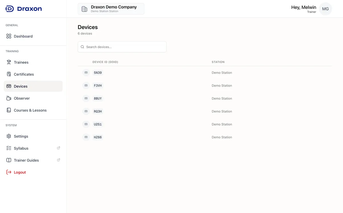Select device ID RQ3H
The height and width of the screenshot is (213, 343).
coord(98,111)
